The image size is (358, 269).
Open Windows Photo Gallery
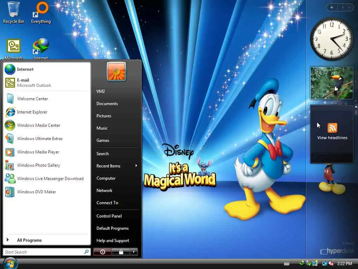point(47,165)
